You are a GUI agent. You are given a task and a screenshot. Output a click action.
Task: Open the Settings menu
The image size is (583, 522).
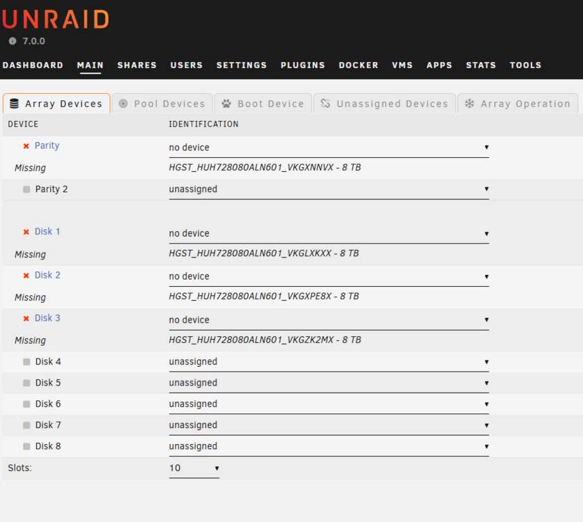[242, 65]
